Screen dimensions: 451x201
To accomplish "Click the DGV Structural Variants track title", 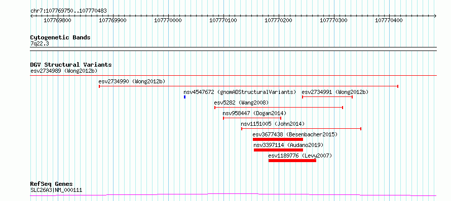I will [x=71, y=65].
